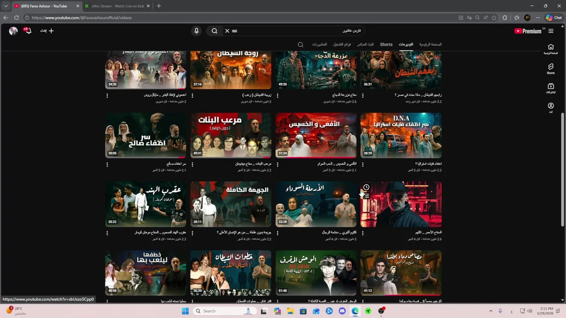
Task: Click the browser address bar URL
Action: pyautogui.click(x=81, y=18)
